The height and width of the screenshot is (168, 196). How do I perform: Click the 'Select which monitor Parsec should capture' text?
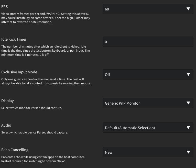click(x=31, y=108)
